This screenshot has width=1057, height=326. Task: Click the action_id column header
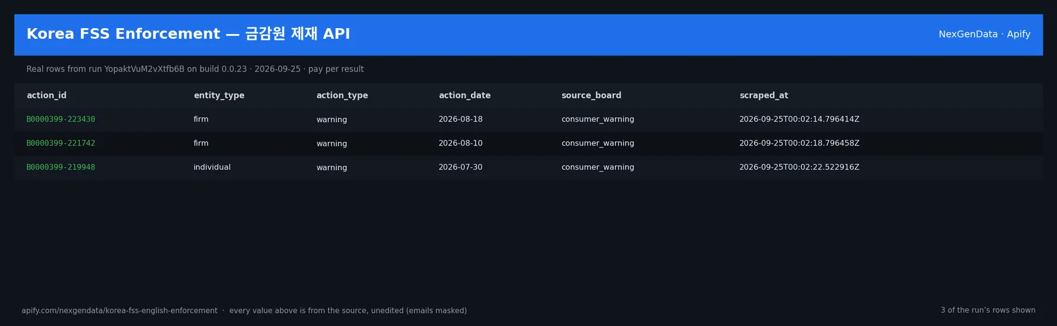(x=46, y=95)
